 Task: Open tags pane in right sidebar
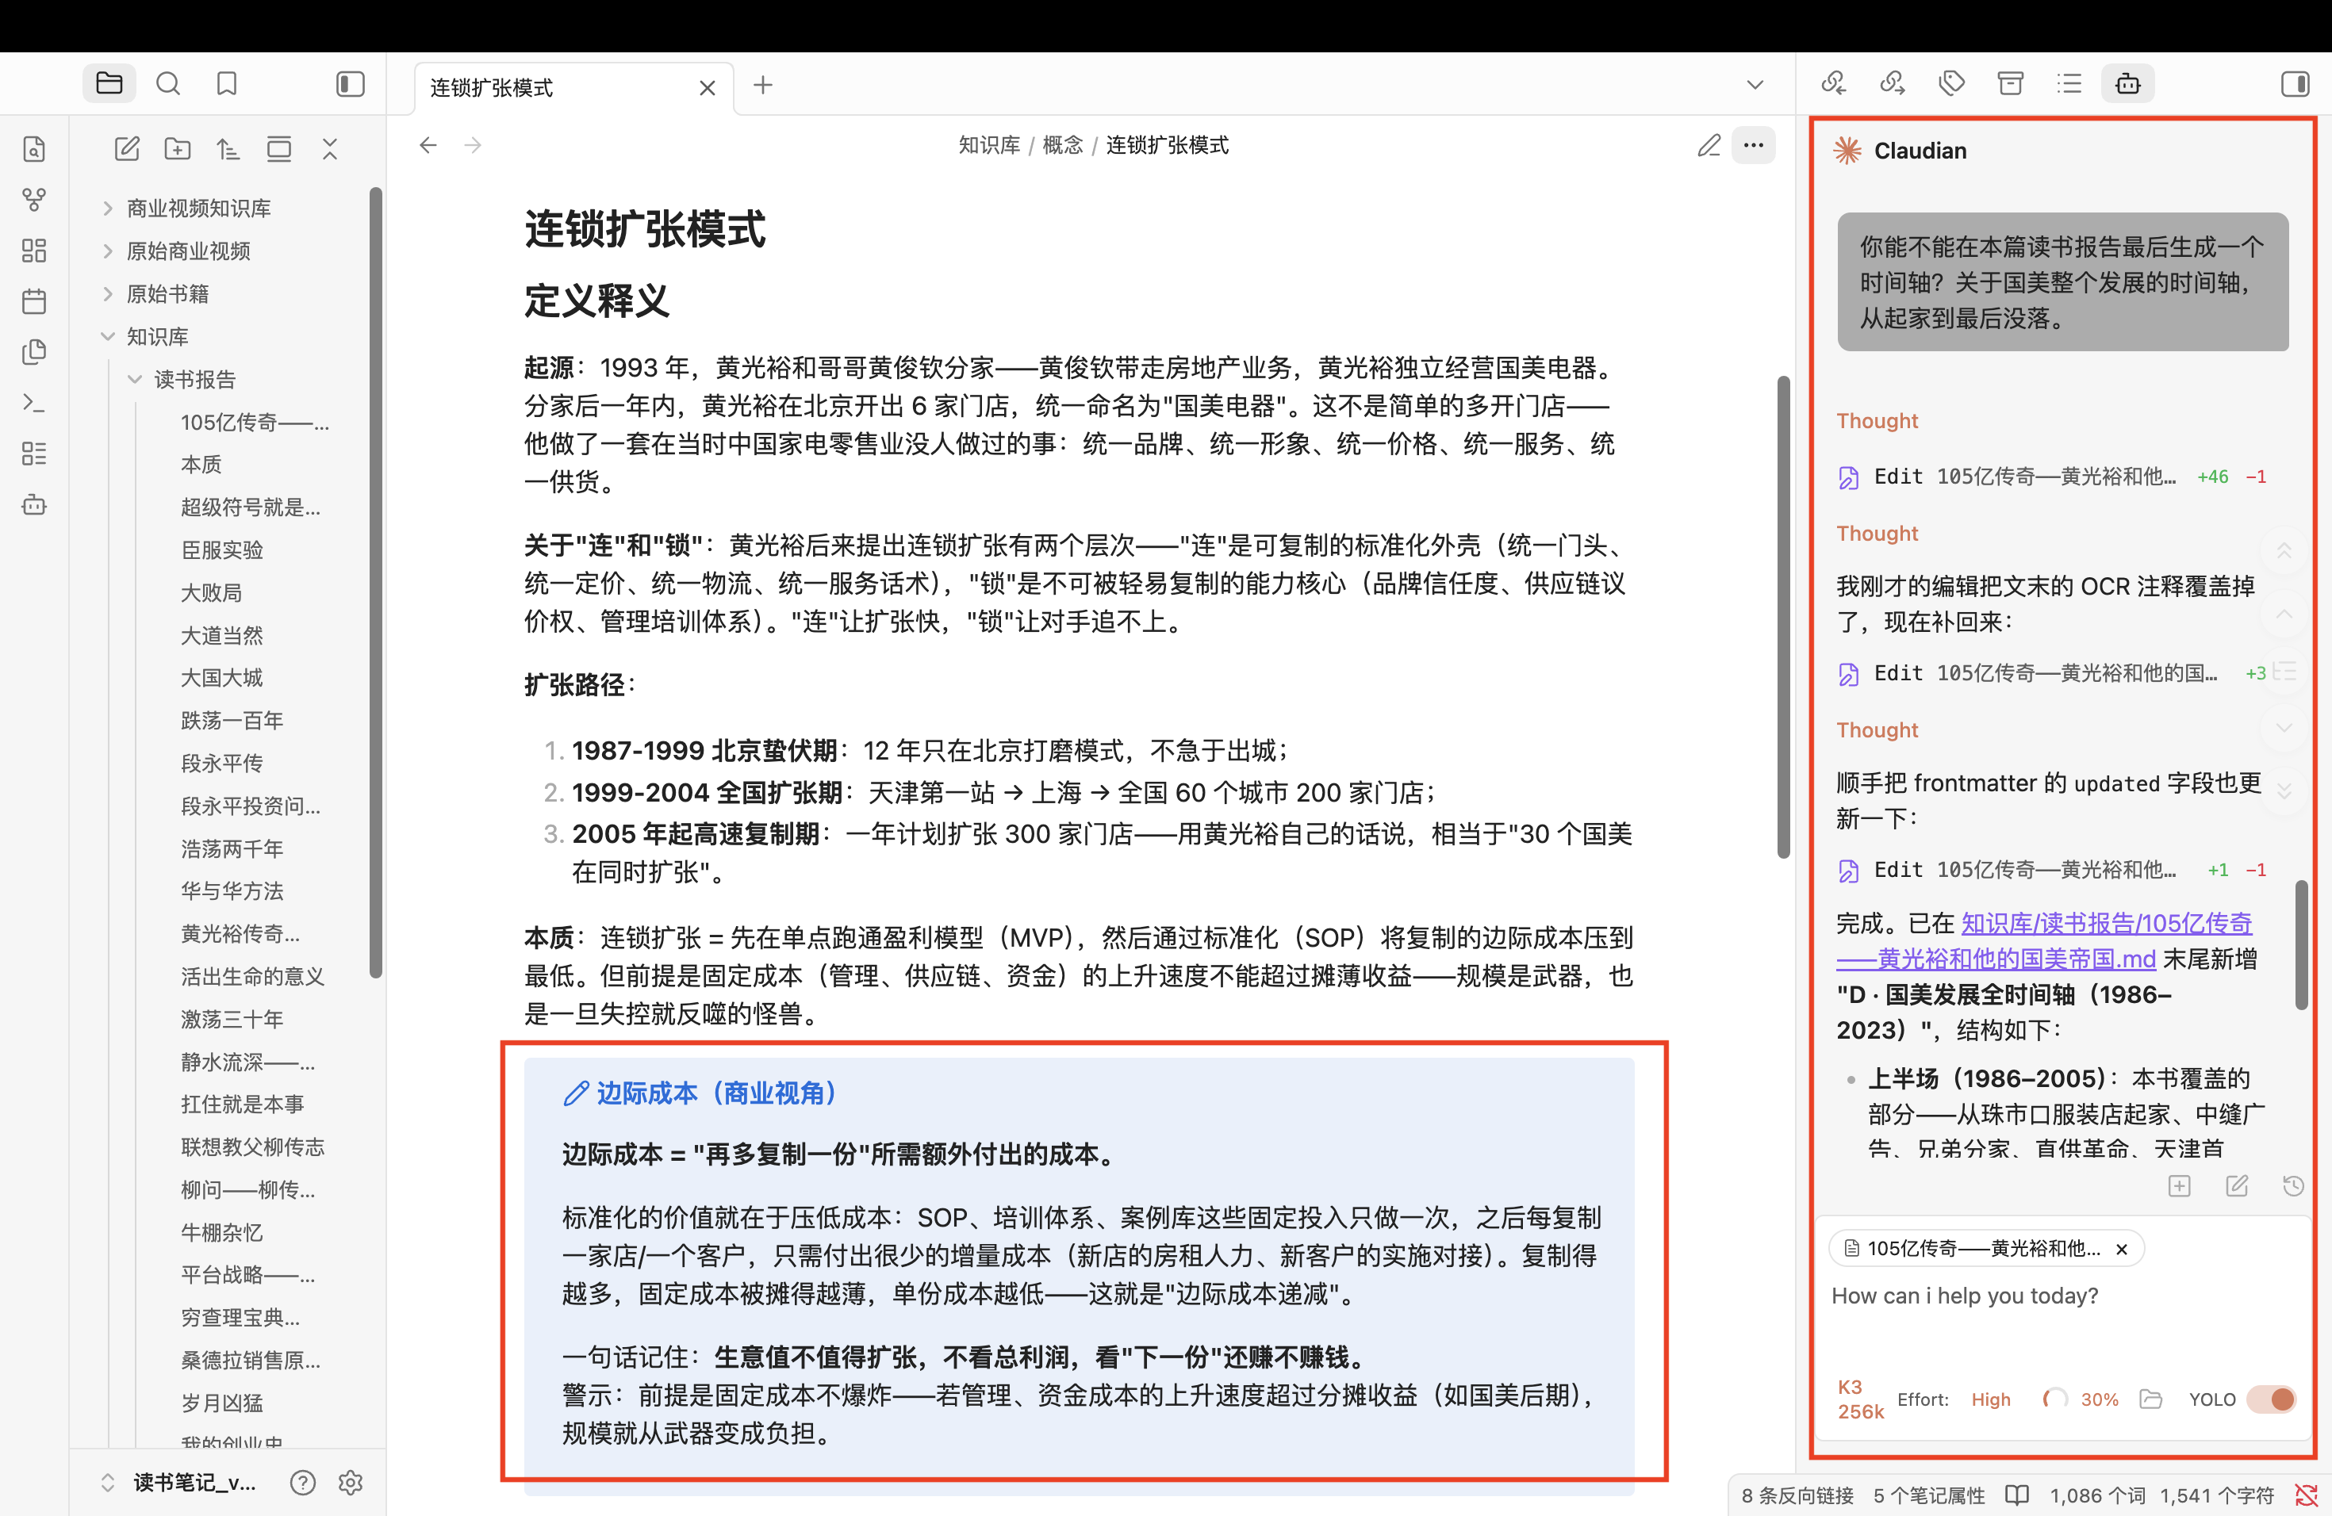1950,83
